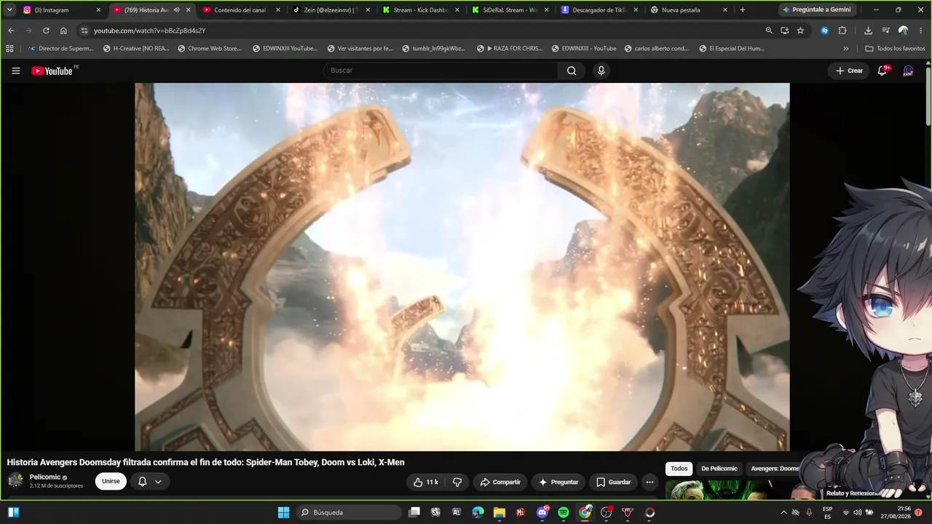Go to the YouTube home logo
The image size is (932, 524).
(x=52, y=71)
